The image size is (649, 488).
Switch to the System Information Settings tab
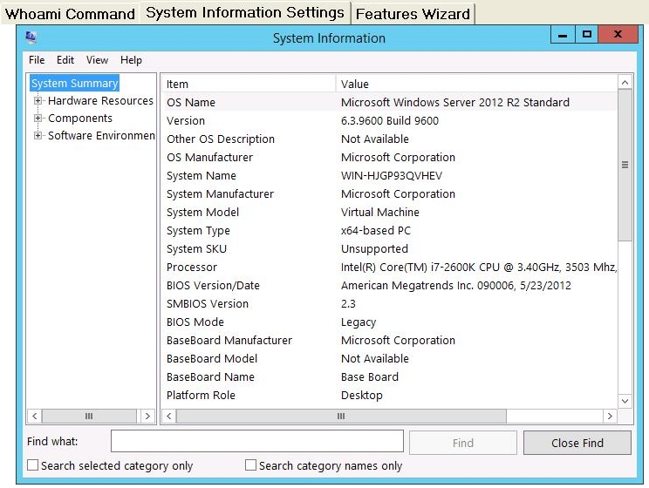pyautogui.click(x=245, y=12)
